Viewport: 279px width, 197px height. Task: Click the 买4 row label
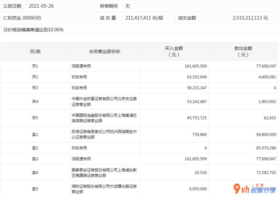click(x=35, y=102)
